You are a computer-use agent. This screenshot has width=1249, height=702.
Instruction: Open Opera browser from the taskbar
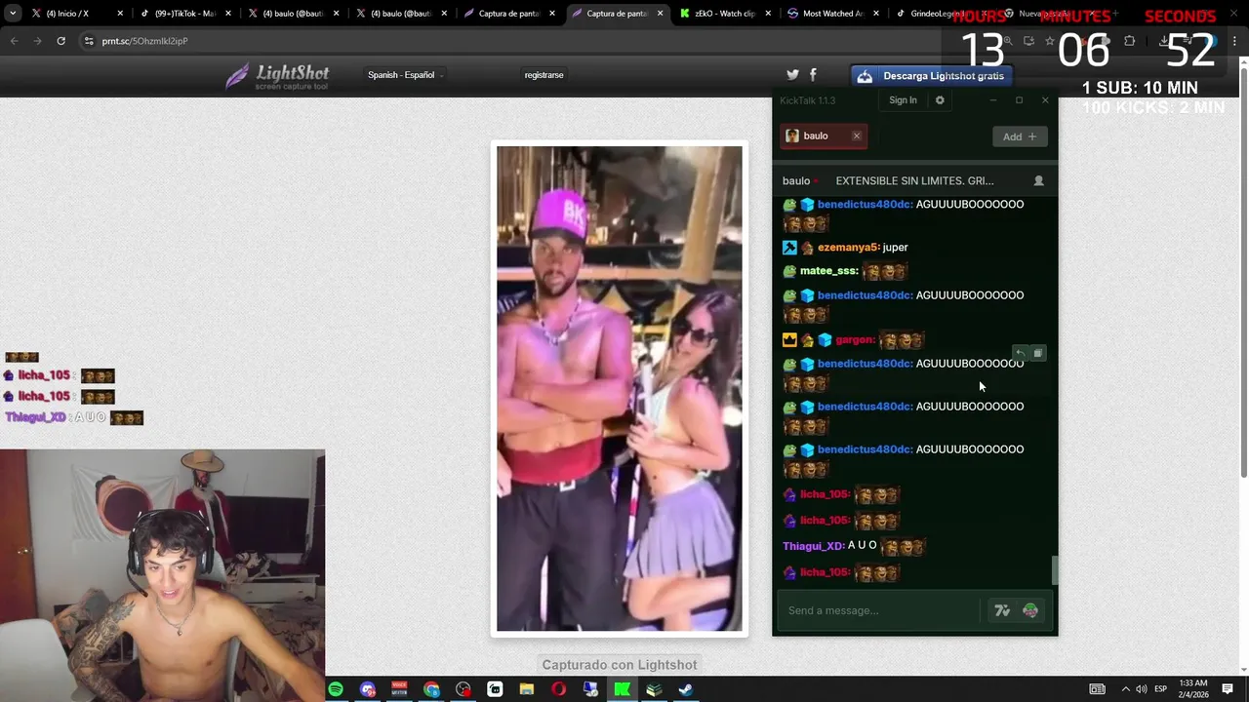pyautogui.click(x=558, y=689)
